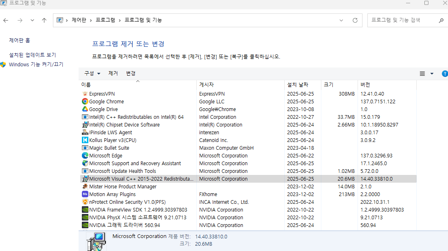
Task: Click the 제거 (Uninstall) button
Action: coord(113,74)
